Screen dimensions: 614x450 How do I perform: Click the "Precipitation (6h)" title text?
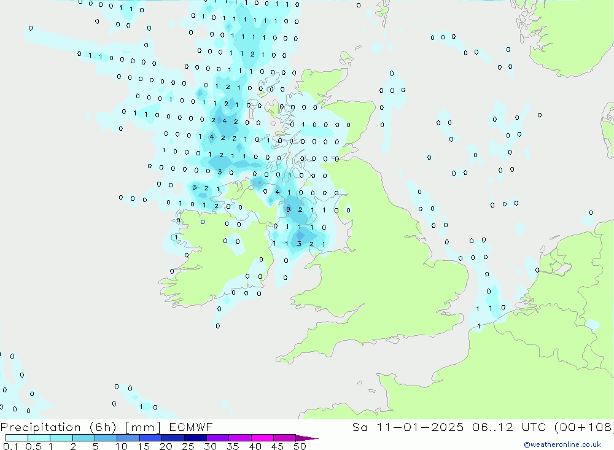[58, 427]
